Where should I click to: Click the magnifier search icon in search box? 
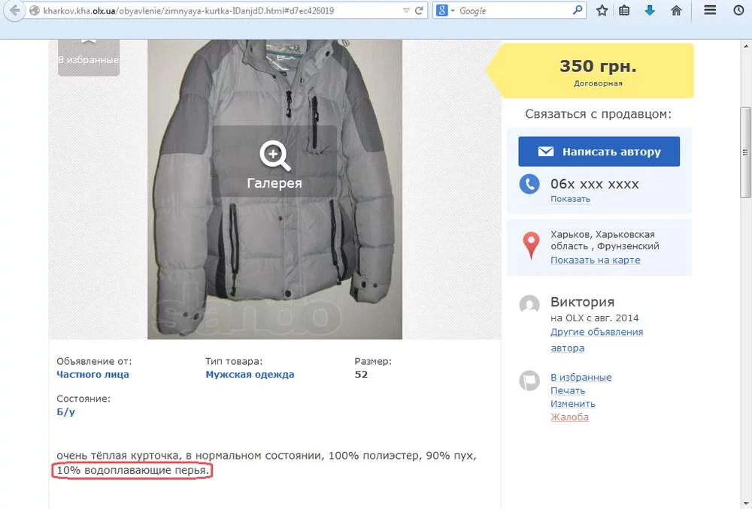pos(578,11)
